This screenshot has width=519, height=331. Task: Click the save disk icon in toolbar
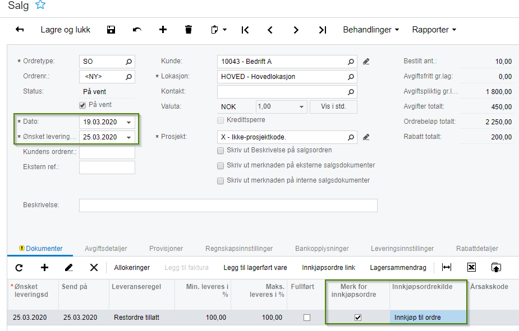[111, 30]
